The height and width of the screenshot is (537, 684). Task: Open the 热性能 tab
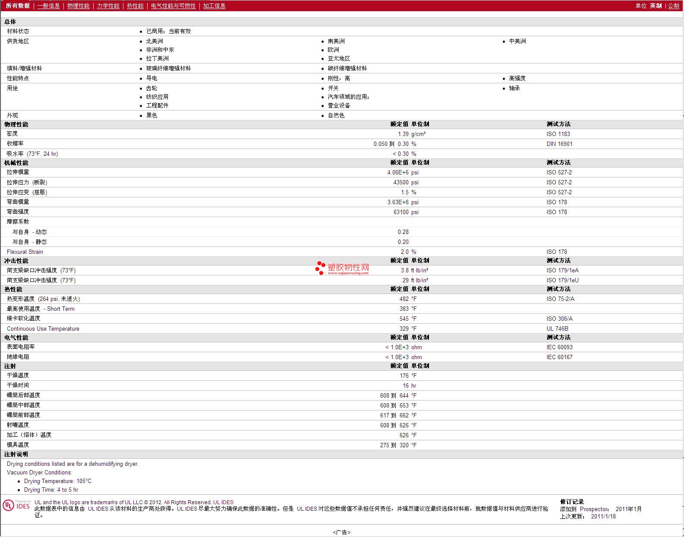point(135,6)
